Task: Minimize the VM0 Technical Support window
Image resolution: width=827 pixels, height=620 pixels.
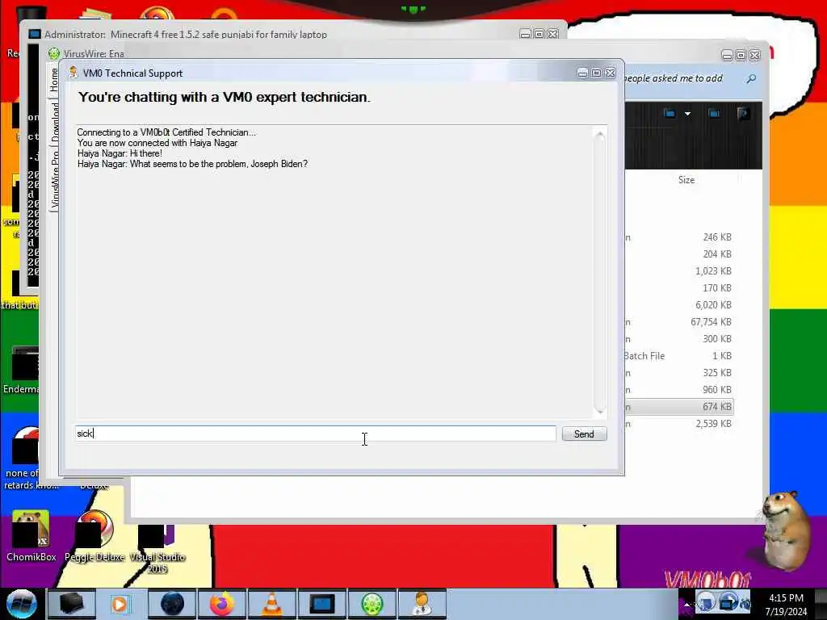Action: (x=583, y=73)
